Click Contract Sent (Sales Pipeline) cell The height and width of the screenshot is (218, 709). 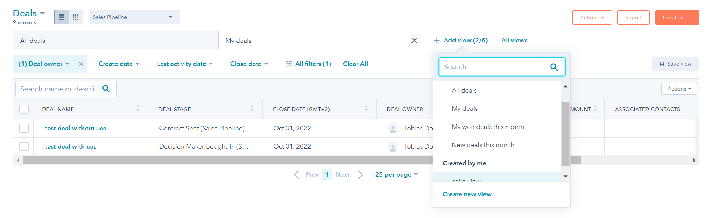click(202, 128)
